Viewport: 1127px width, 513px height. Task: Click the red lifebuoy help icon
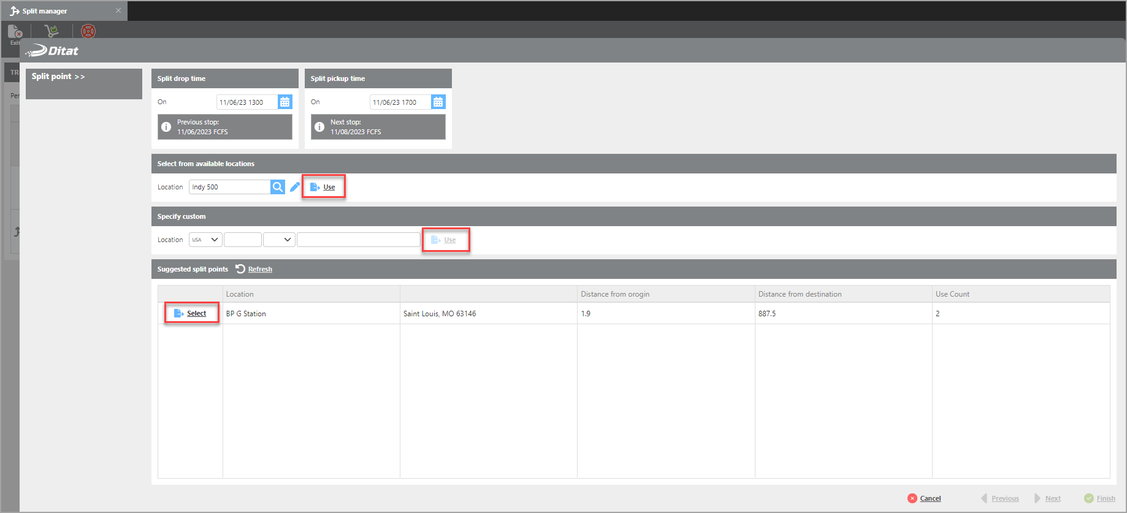click(88, 31)
